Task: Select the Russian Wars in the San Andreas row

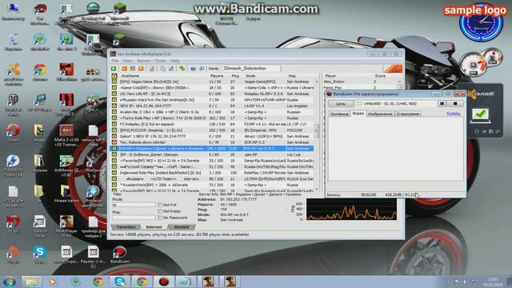Action: click(212, 99)
